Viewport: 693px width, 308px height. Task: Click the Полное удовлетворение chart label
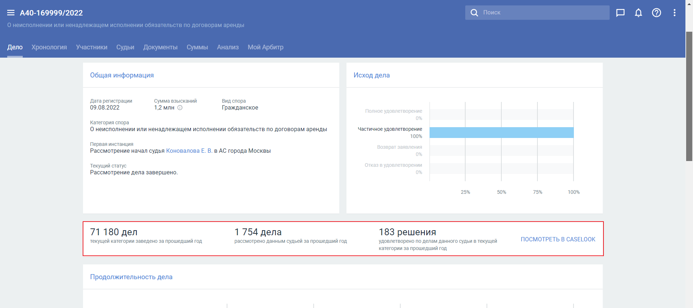point(393,111)
